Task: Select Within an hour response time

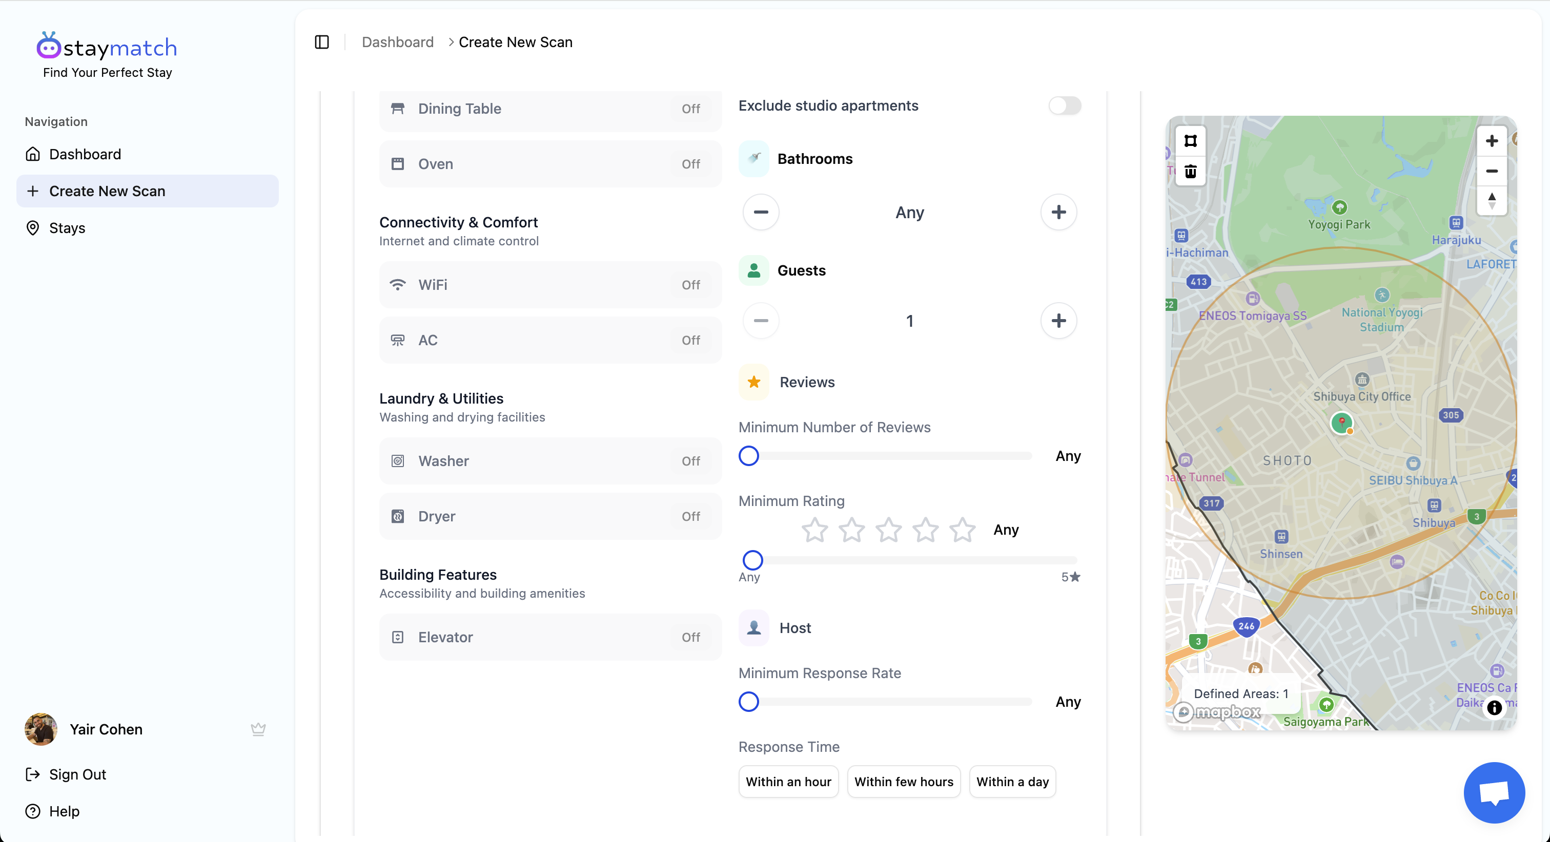Action: (x=788, y=781)
